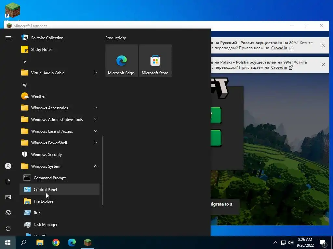Click the taskbar clock and date
Screen dimensions: 333x249
pyautogui.click(x=305, y=243)
